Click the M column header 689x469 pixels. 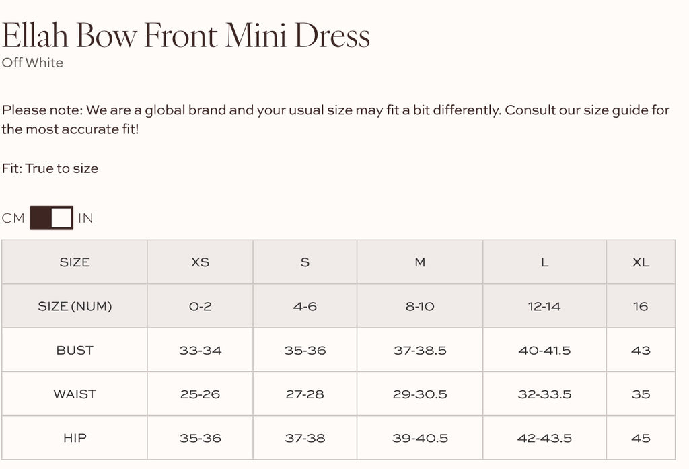pyautogui.click(x=419, y=262)
